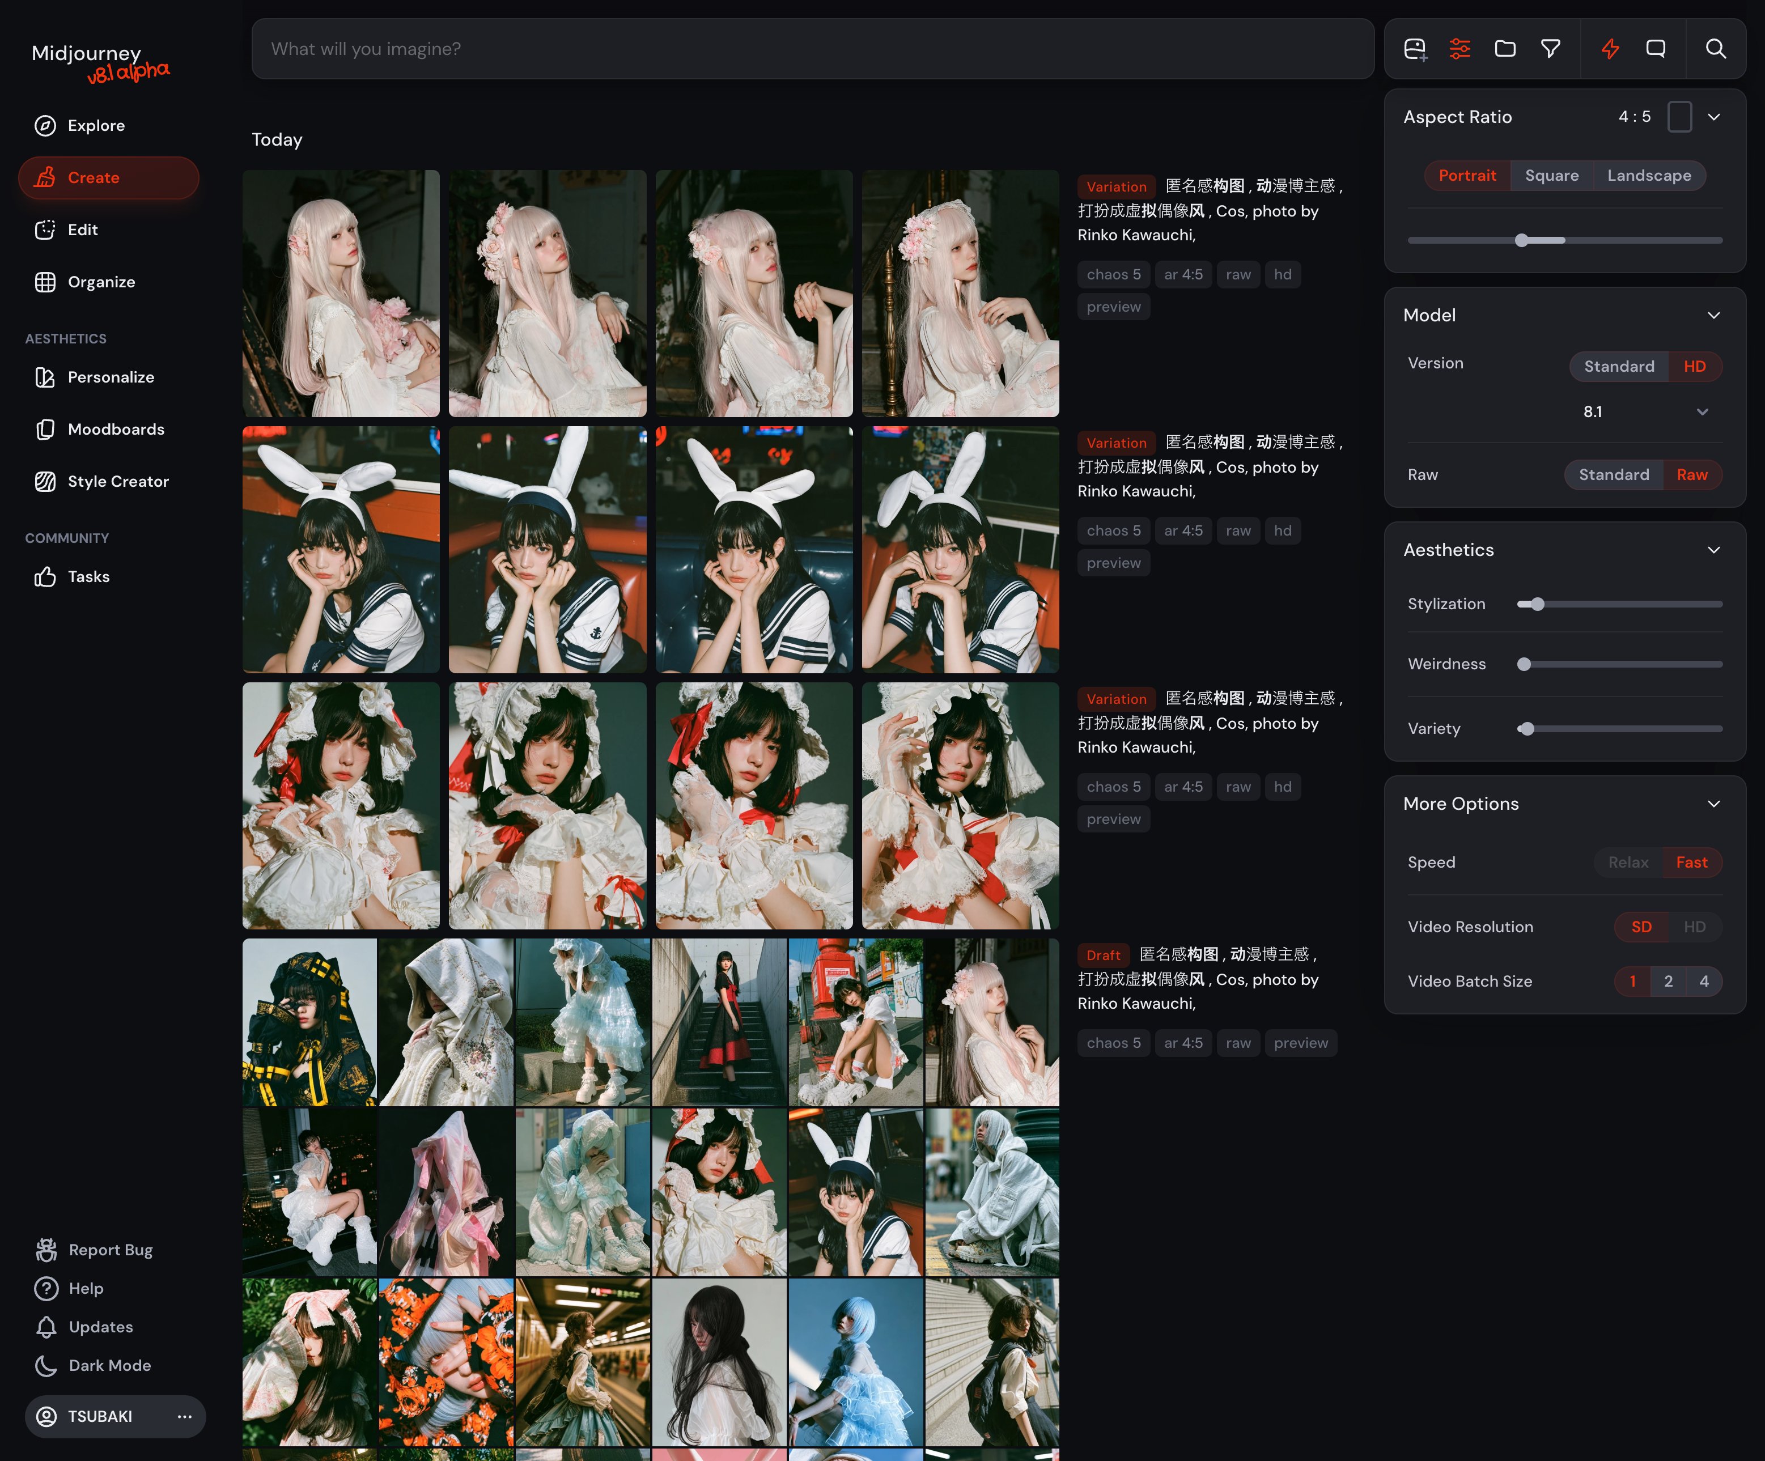This screenshot has width=1765, height=1461.
Task: Collapse the Aspect Ratio panel
Action: tap(1714, 117)
